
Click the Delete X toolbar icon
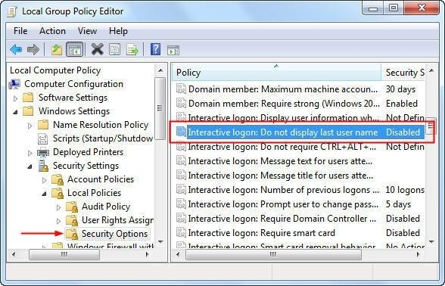pyautogui.click(x=97, y=50)
